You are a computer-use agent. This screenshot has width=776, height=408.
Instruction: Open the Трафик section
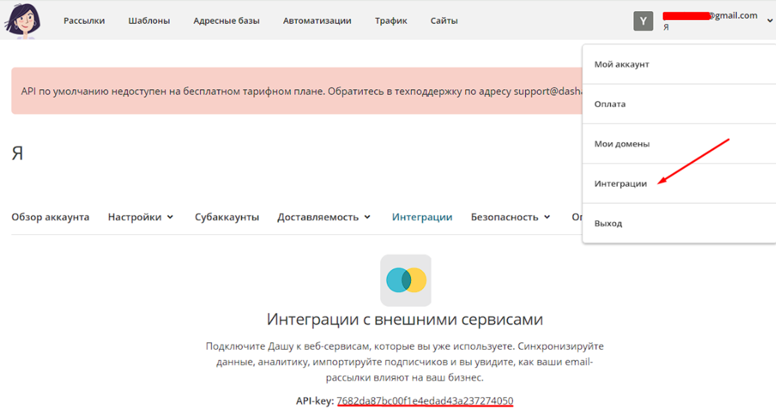390,21
